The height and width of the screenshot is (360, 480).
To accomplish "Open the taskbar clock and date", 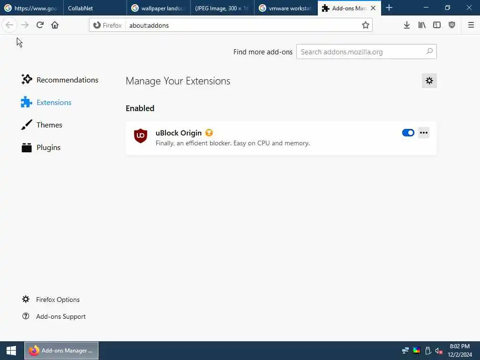I will [x=460, y=351].
